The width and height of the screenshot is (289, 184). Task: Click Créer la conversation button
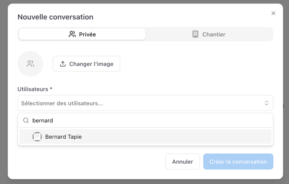[x=238, y=162]
